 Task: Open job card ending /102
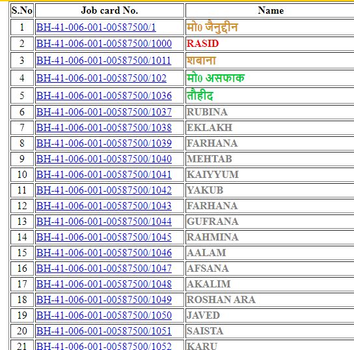[101, 78]
